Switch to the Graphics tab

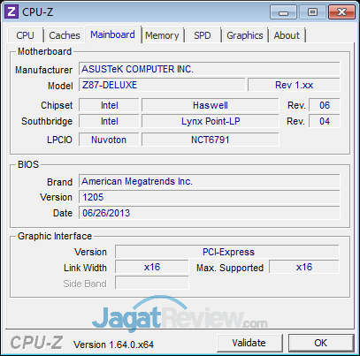(x=245, y=35)
